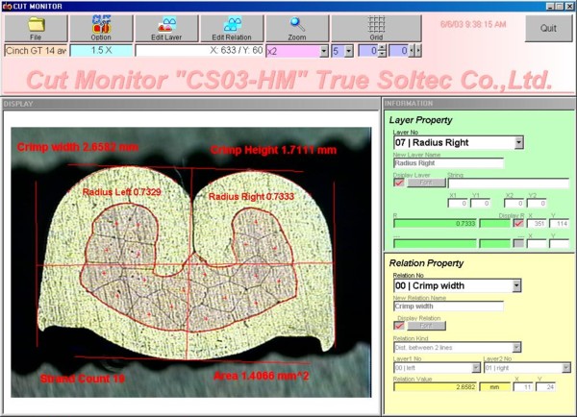Open the Relation Kind dropdown
577x417 pixels.
(x=516, y=347)
